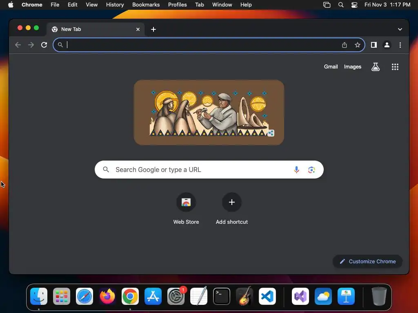The width and height of the screenshot is (418, 313).
Task: Launch Visual Studio Code from the Dock
Action: click(x=267, y=296)
